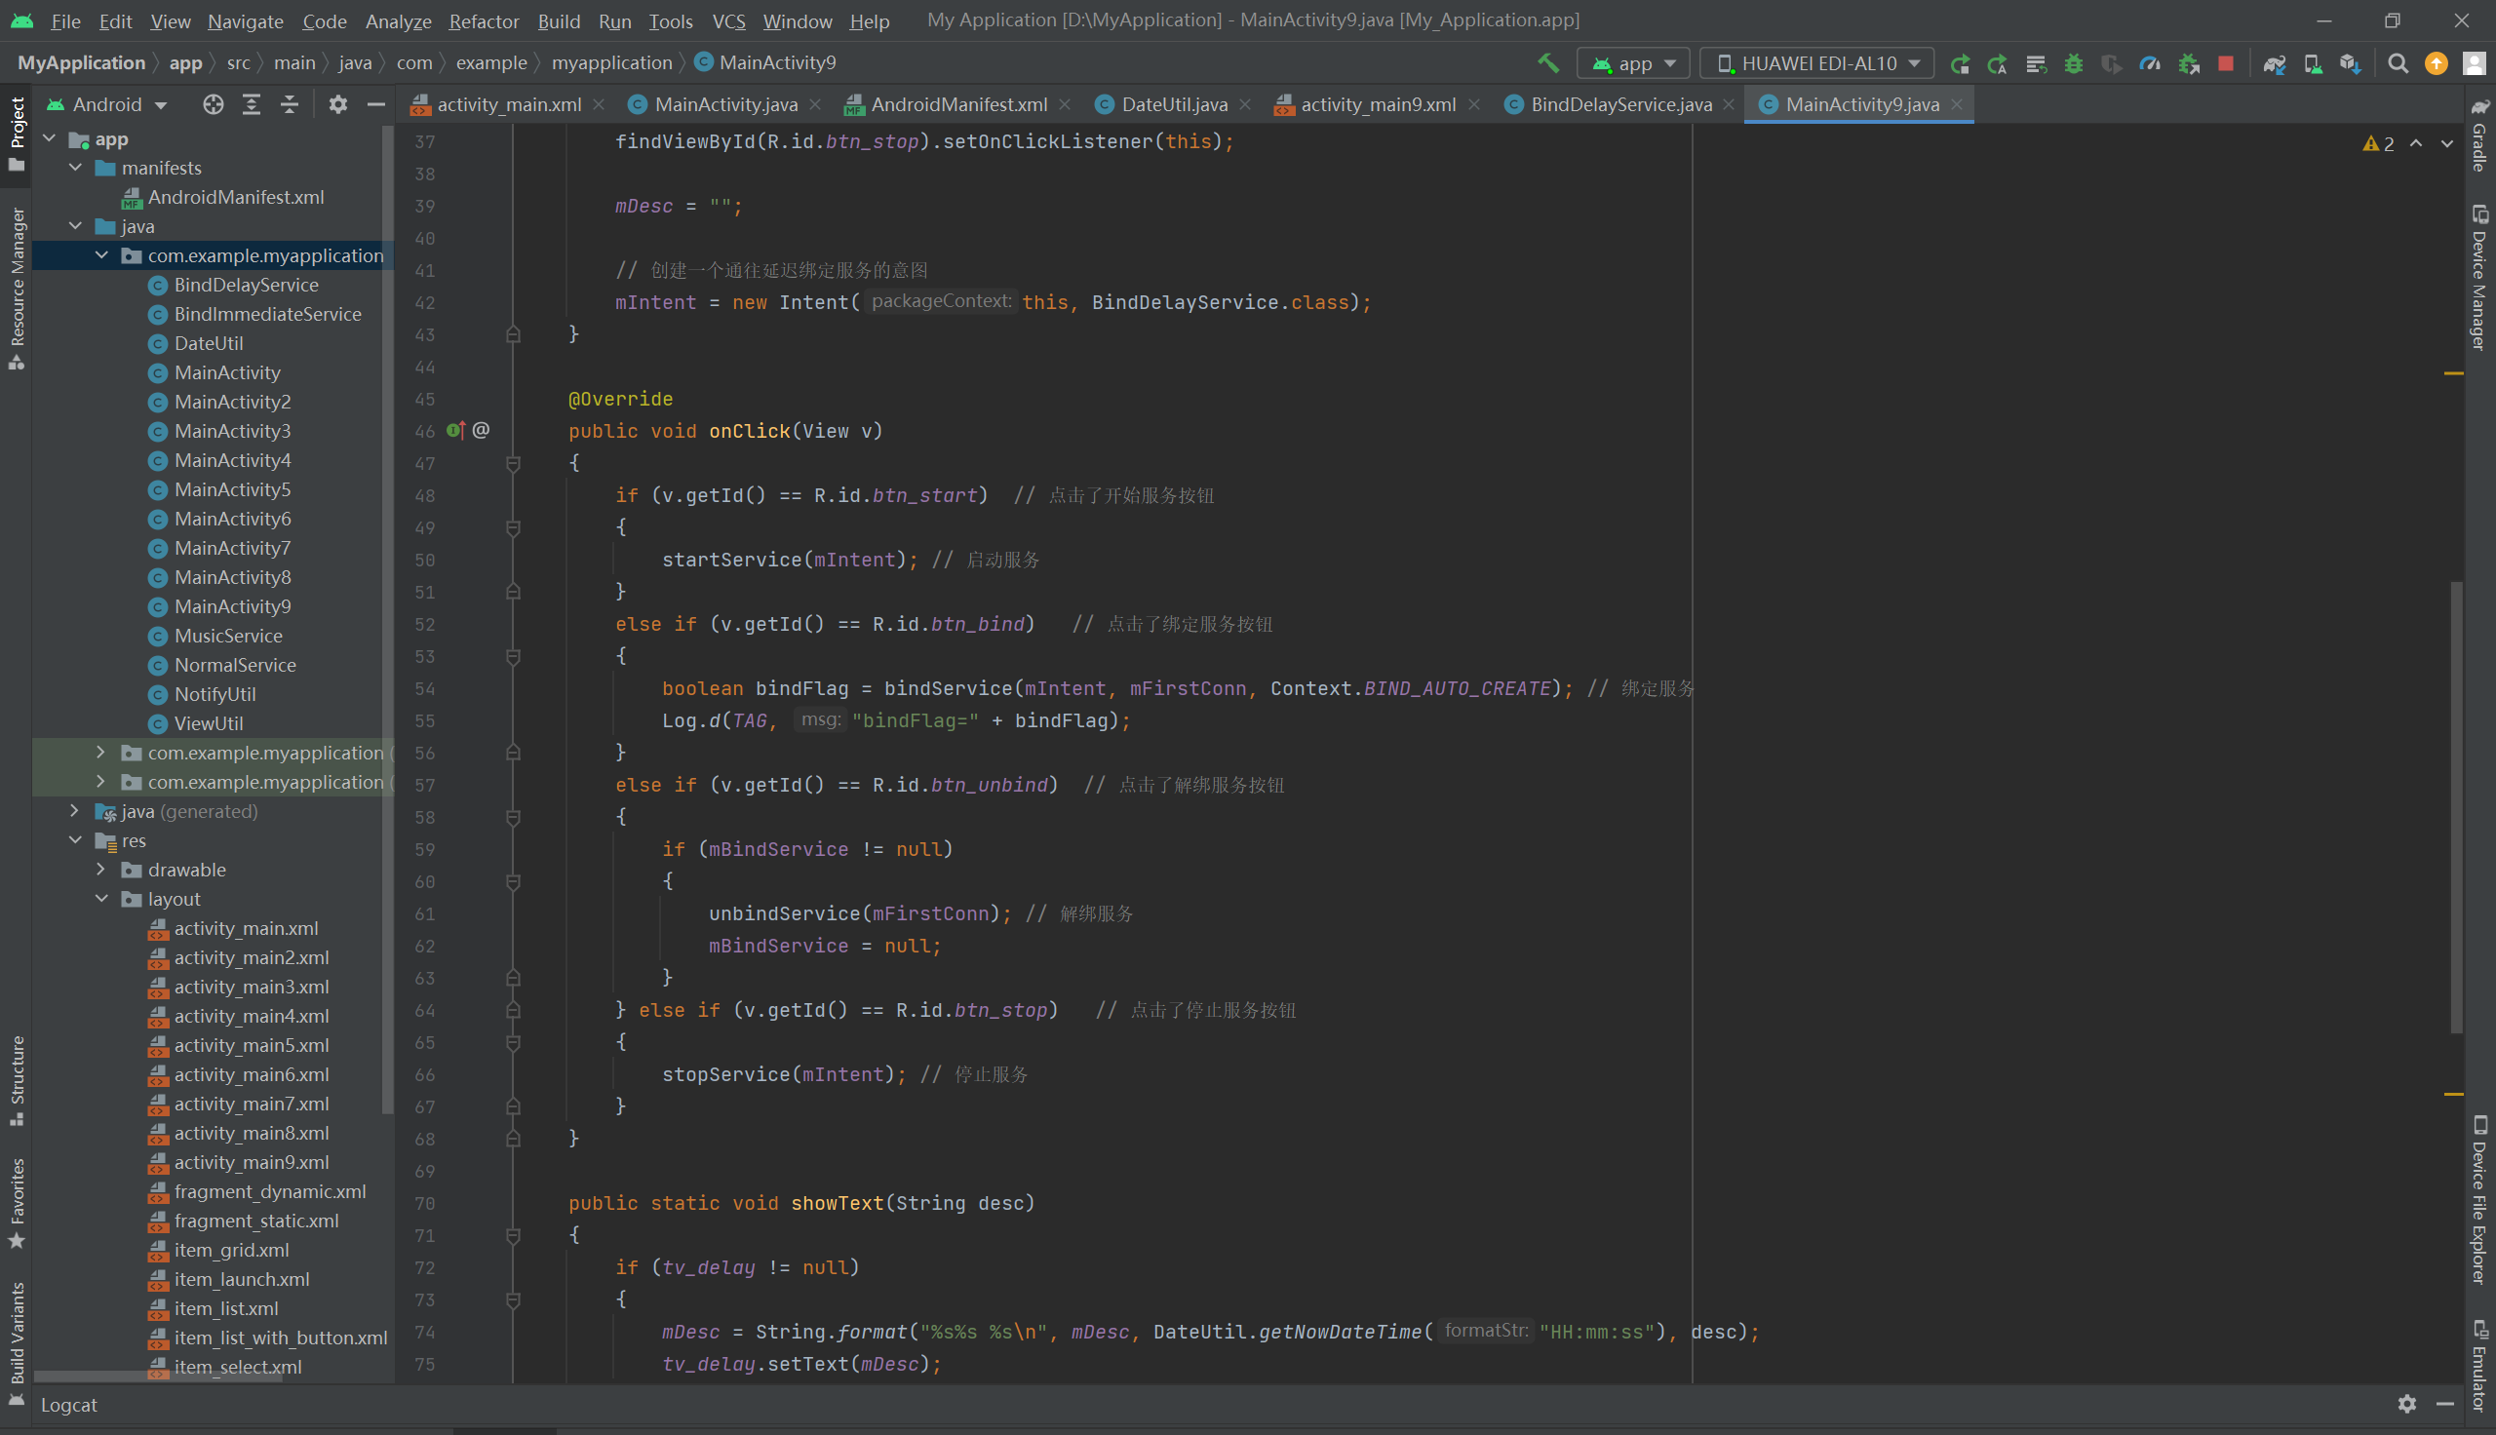
Task: Open the app run configuration dropdown
Action: [1634, 63]
